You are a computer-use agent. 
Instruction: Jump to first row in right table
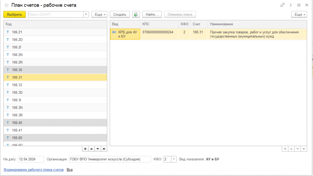[x=285, y=149]
